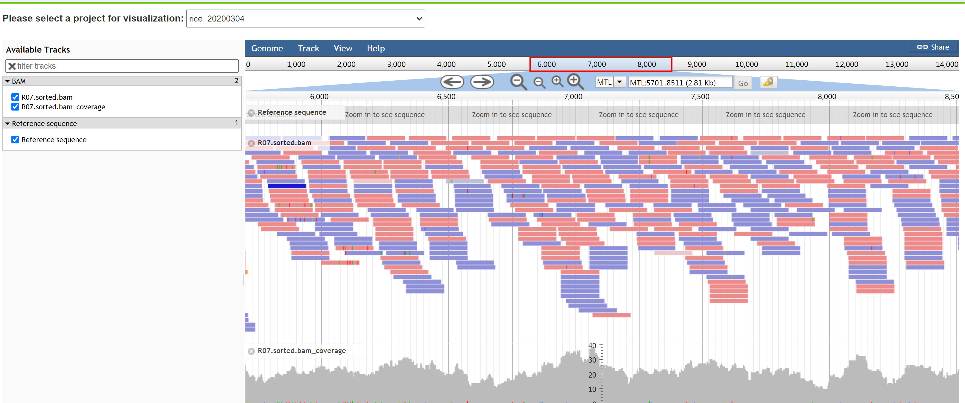Close the R07.sorted.bam track
Image resolution: width=965 pixels, height=403 pixels.
(x=251, y=143)
